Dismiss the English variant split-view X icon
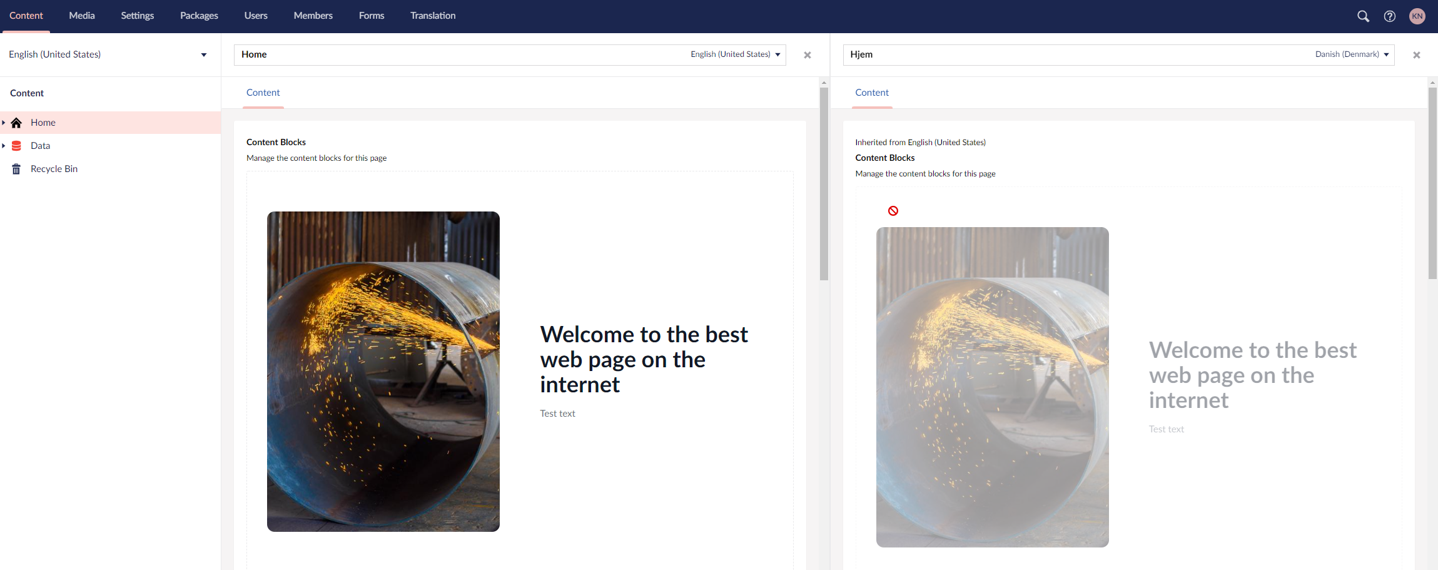The height and width of the screenshot is (570, 1438). coord(807,54)
